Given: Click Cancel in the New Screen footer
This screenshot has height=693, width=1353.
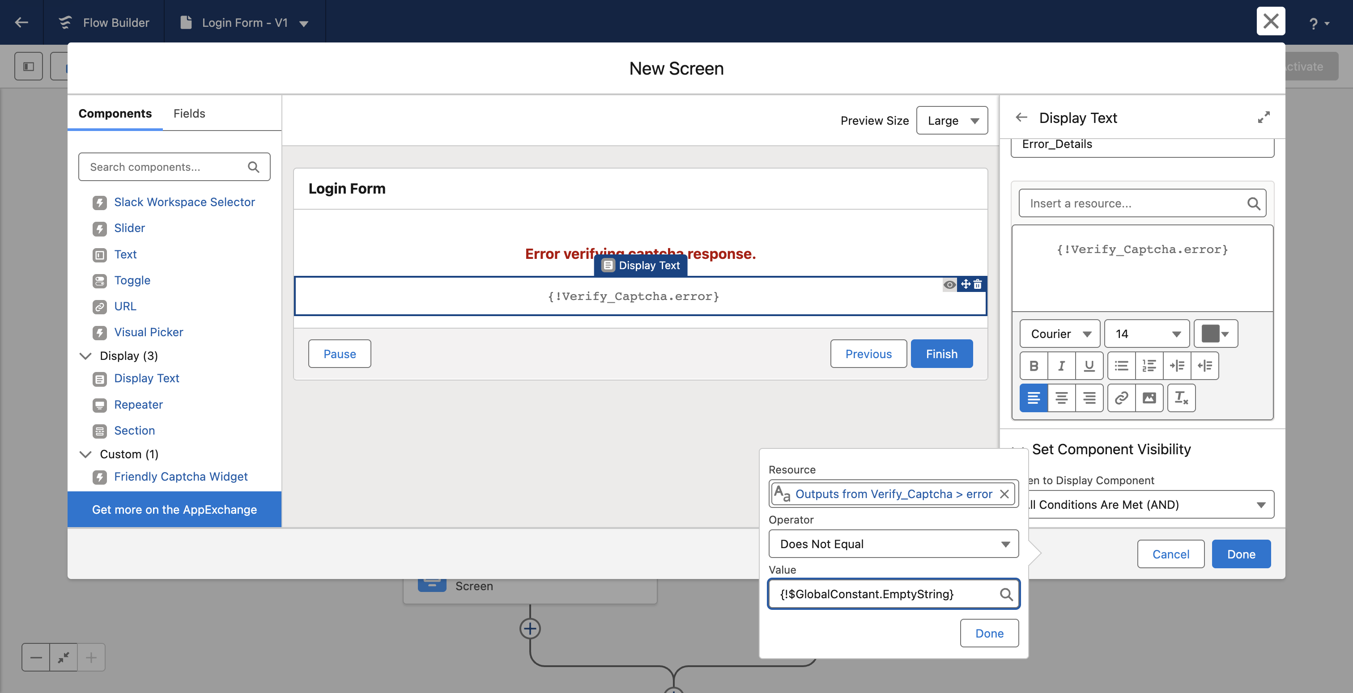Looking at the screenshot, I should point(1171,554).
